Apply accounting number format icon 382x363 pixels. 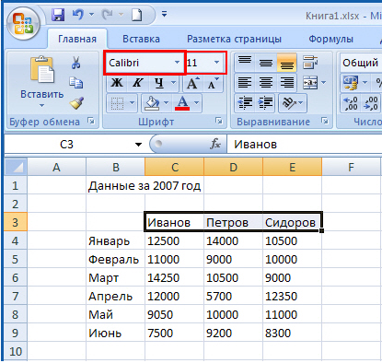coord(351,83)
